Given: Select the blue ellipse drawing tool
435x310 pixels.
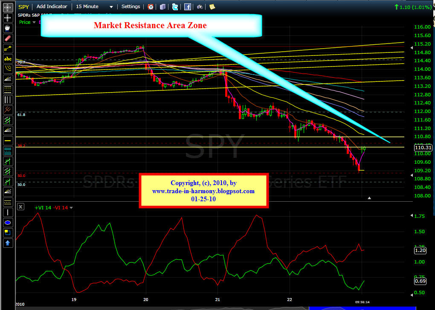Looking at the screenshot, I should pyautogui.click(x=8, y=223).
